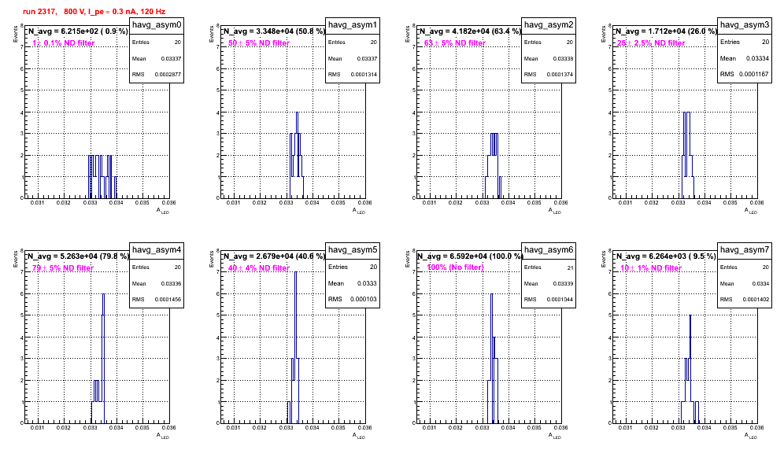The image size is (784, 450).
Task: Click the A_LED axis title under havg_asym7
Action: pyautogui.click(x=750, y=436)
